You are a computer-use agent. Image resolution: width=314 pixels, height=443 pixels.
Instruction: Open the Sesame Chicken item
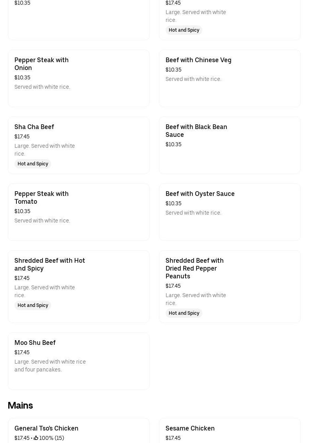tap(190, 428)
